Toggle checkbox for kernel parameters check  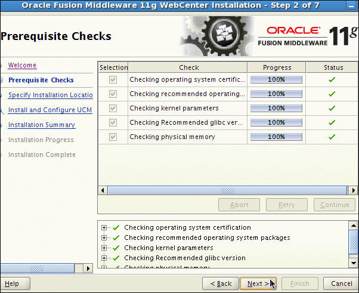click(x=113, y=108)
